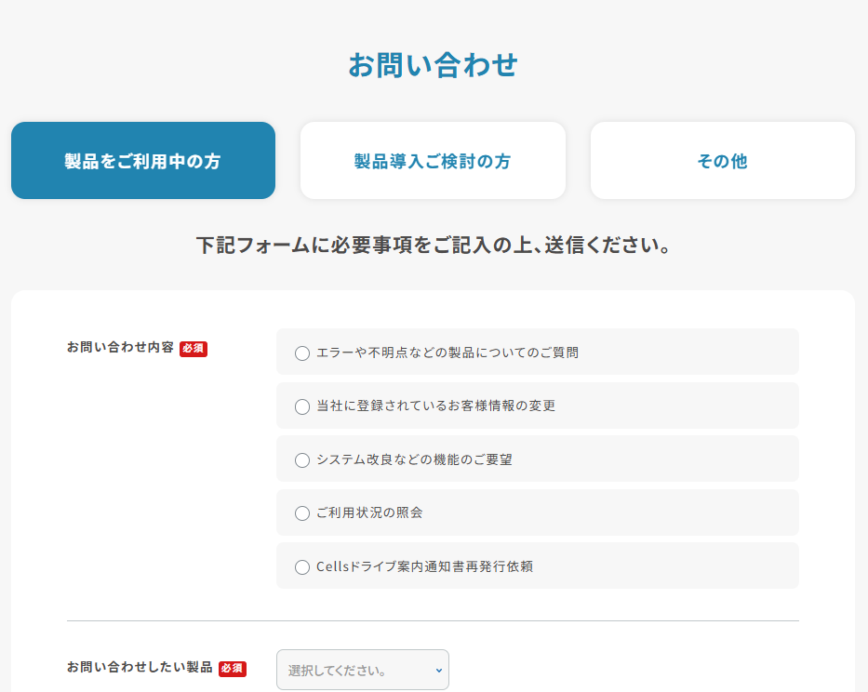Click the お問い合わせ内容 field label

pyautogui.click(x=120, y=347)
